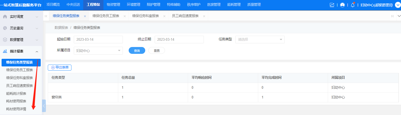Viewport: 401px width, 115px height.
Task: Switch to 维保任务员工报表 tab
Action: click(106, 16)
